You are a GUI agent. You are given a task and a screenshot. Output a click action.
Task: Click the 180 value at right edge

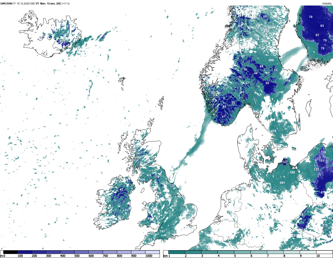pyautogui.click(x=330, y=218)
